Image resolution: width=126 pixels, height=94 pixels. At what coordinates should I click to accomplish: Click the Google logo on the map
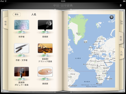click(73, 85)
